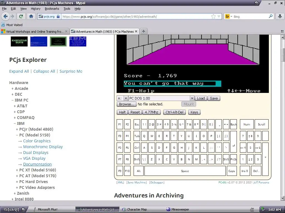Click the Halt machine button
Screen dimensions: 285x213
click(x=122, y=112)
